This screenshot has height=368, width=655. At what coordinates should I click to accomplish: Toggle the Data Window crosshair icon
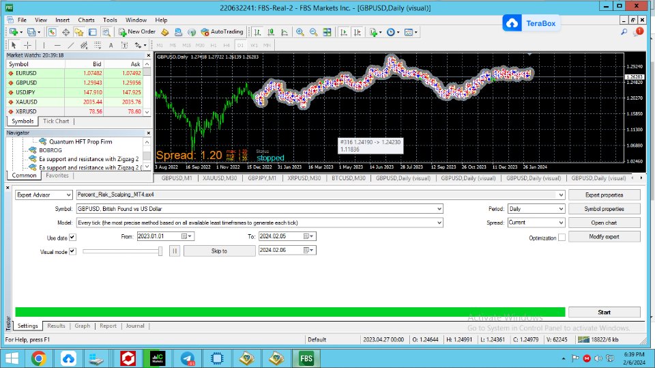pyautogui.click(x=65, y=32)
